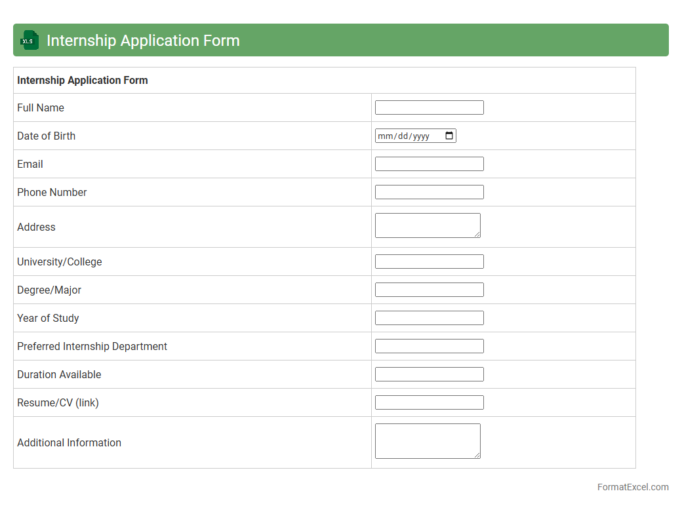Click the Full Name label text
Image resolution: width=682 pixels, height=506 pixels.
click(41, 107)
